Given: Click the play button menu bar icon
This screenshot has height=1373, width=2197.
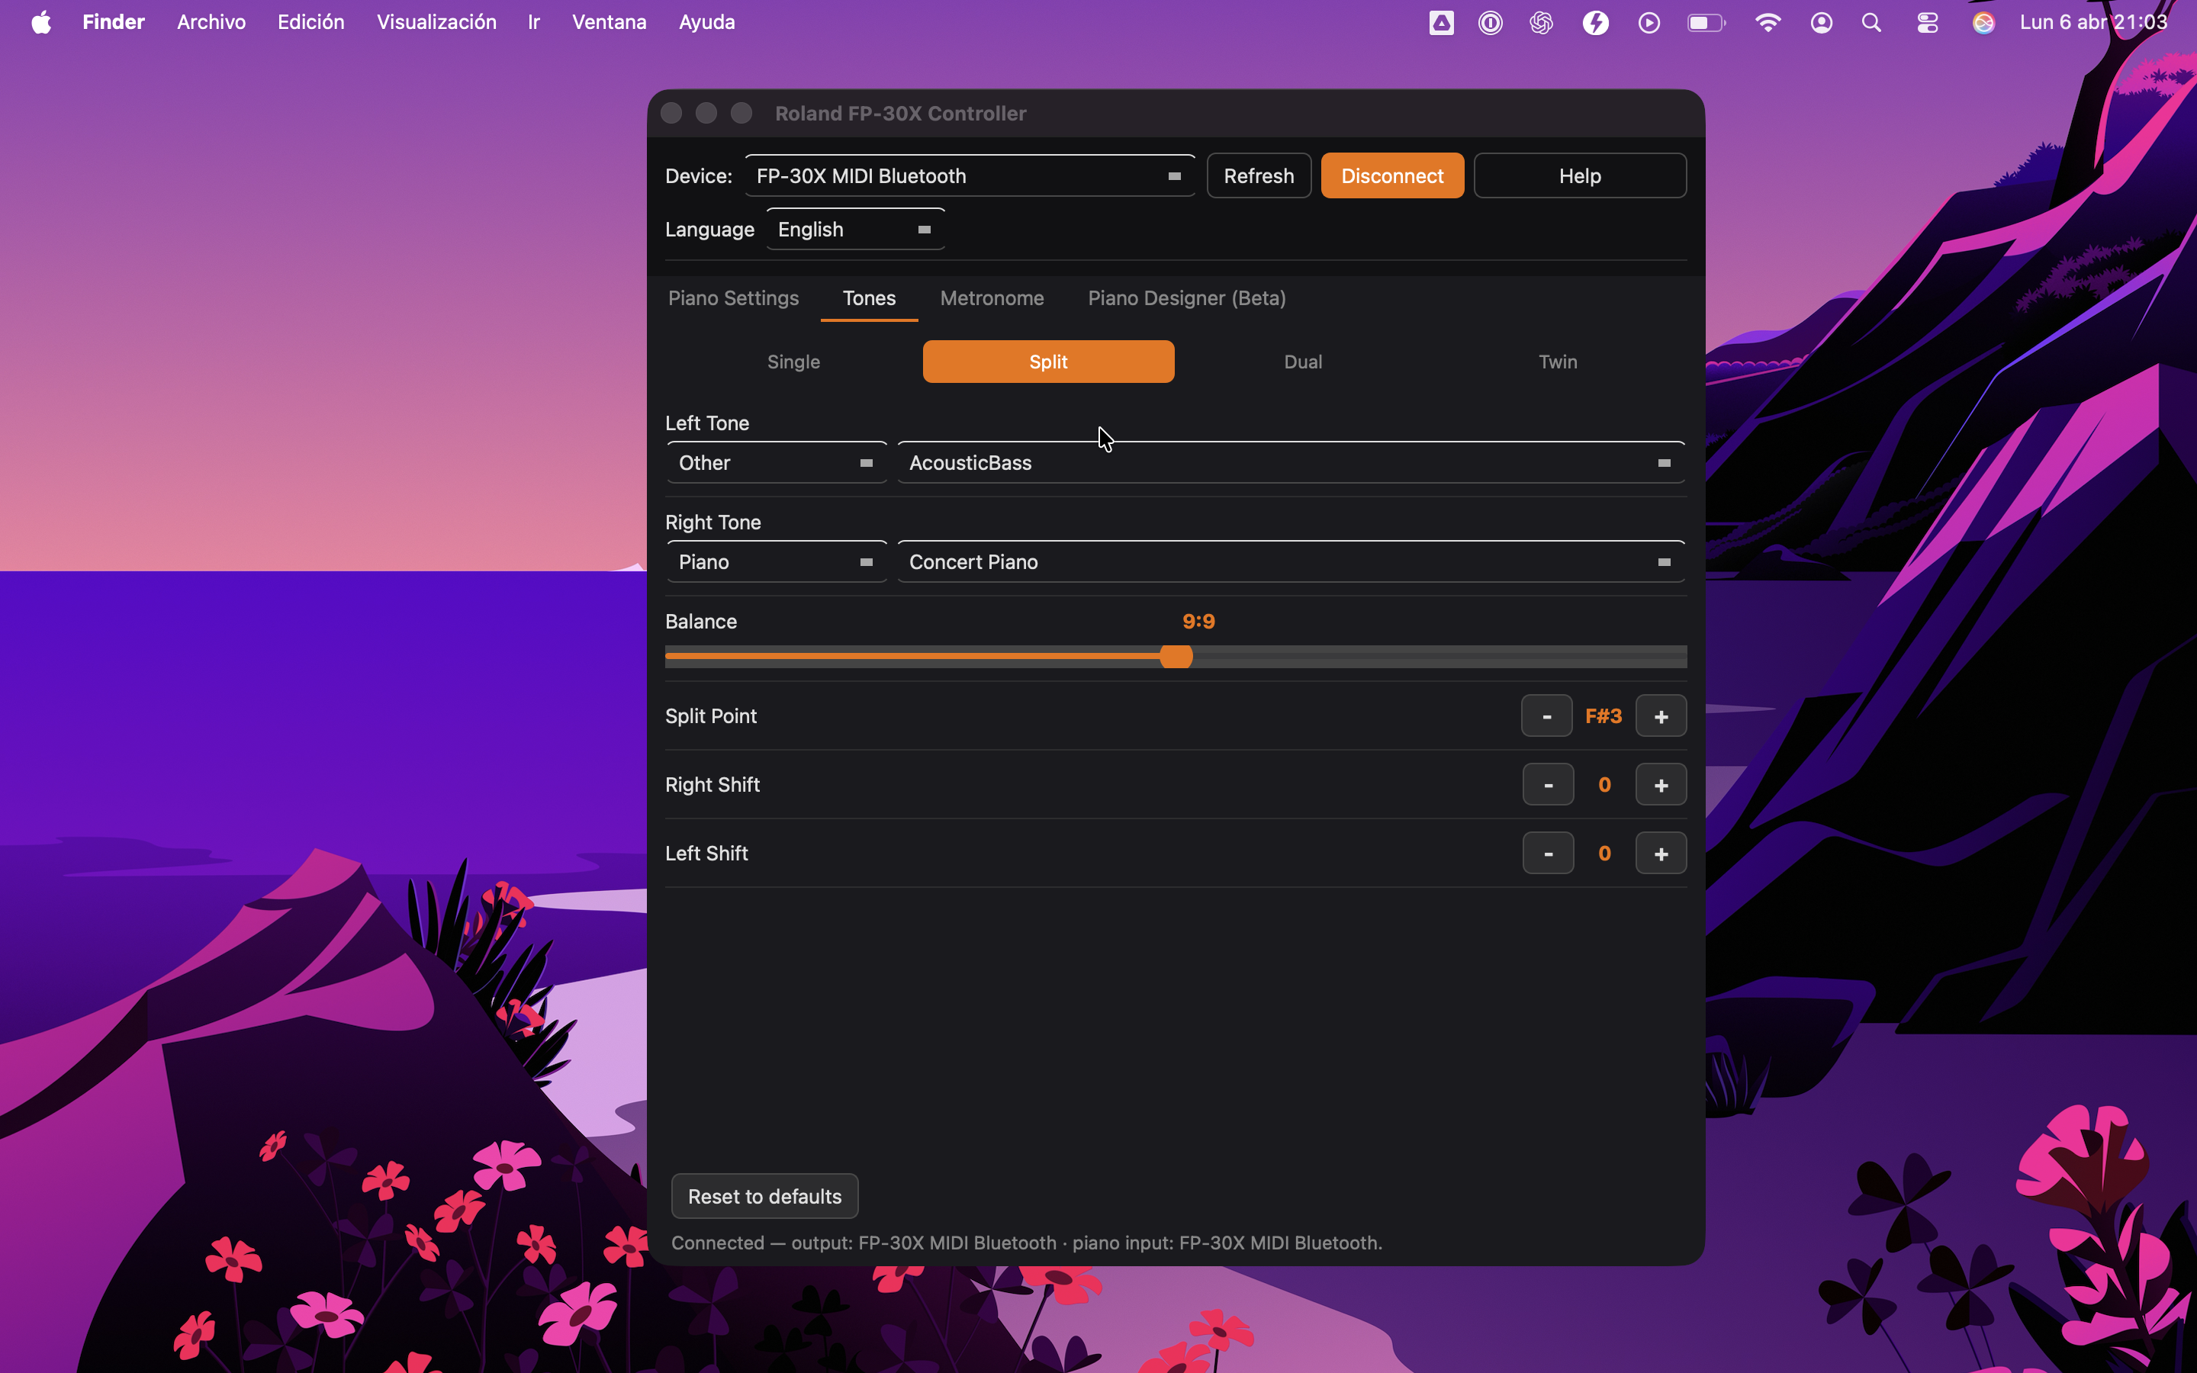Looking at the screenshot, I should [x=1649, y=22].
